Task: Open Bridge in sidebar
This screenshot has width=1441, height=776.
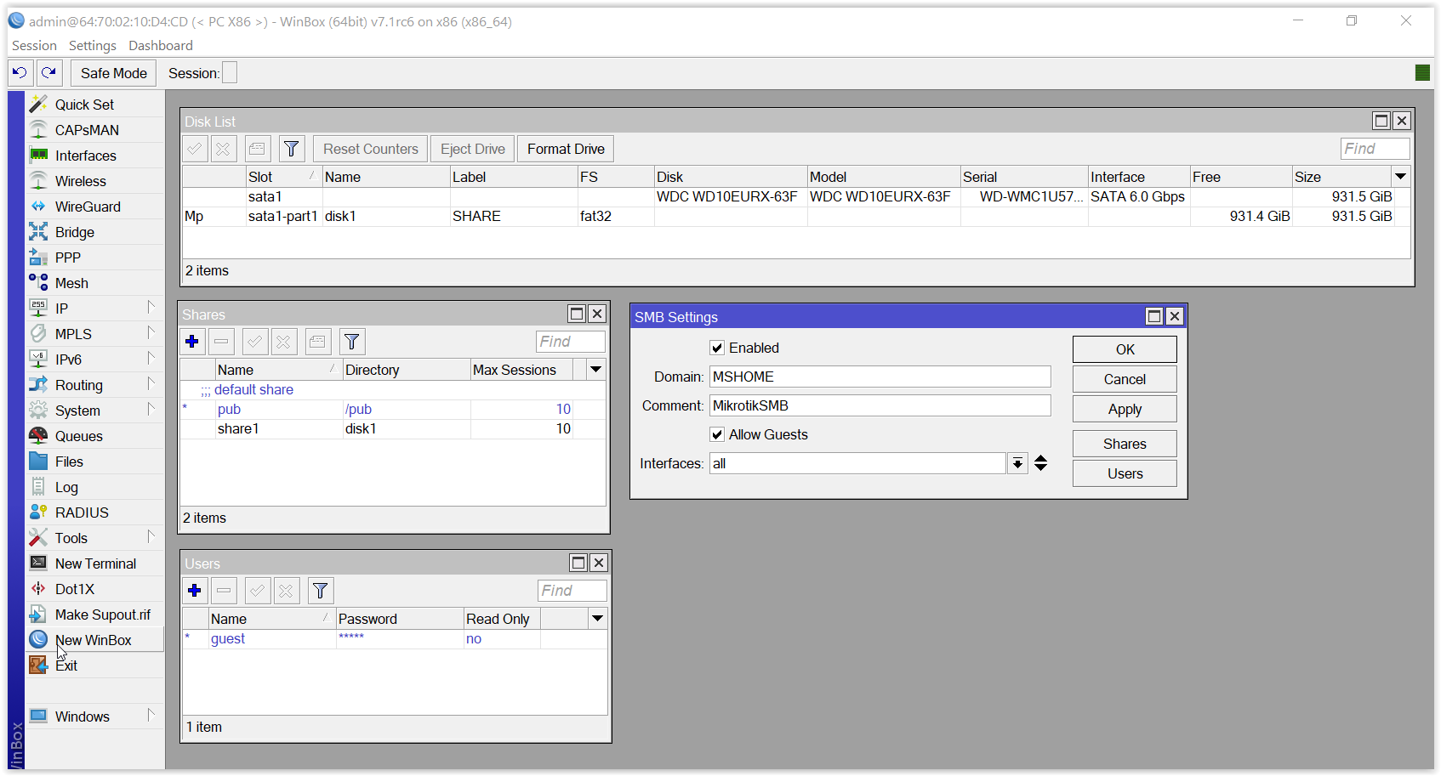Action: tap(95, 232)
